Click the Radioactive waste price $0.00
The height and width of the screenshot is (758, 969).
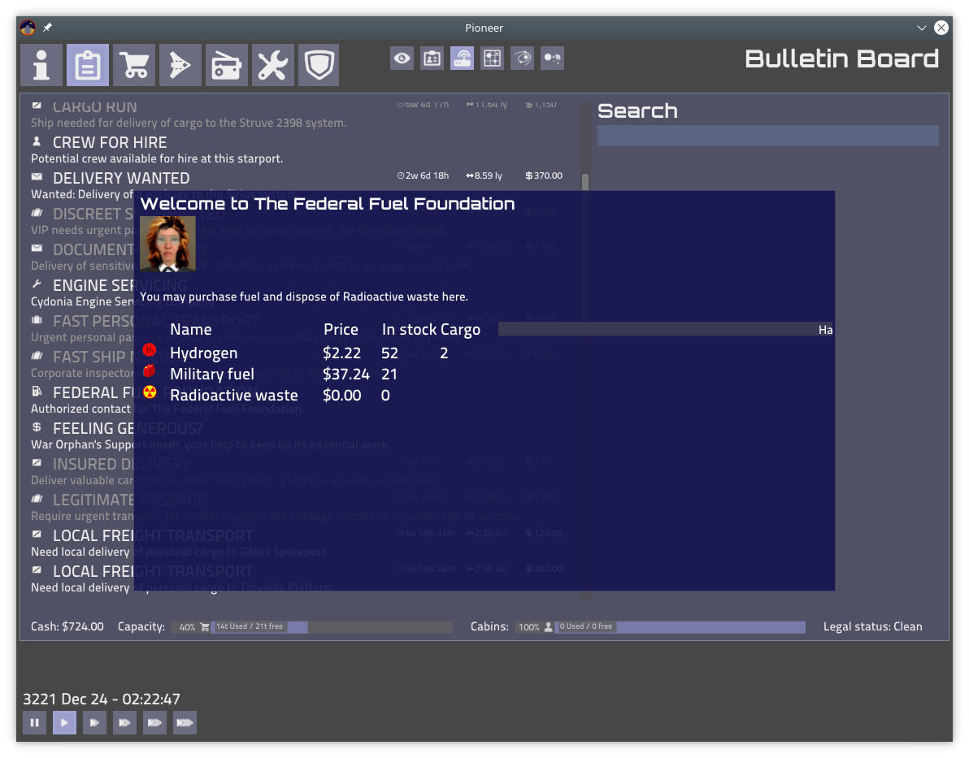coord(341,396)
